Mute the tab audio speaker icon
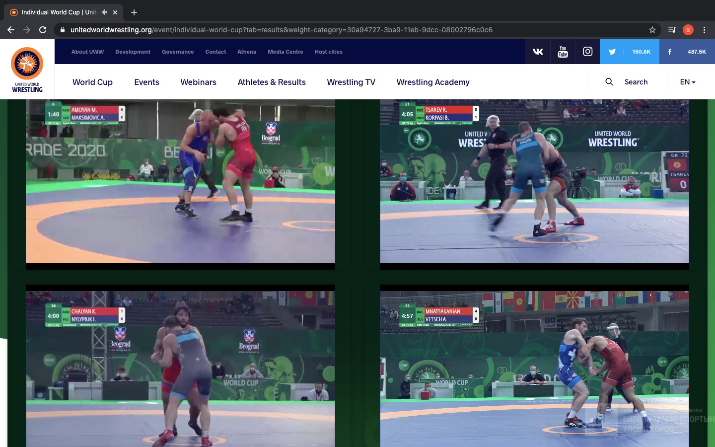 105,12
